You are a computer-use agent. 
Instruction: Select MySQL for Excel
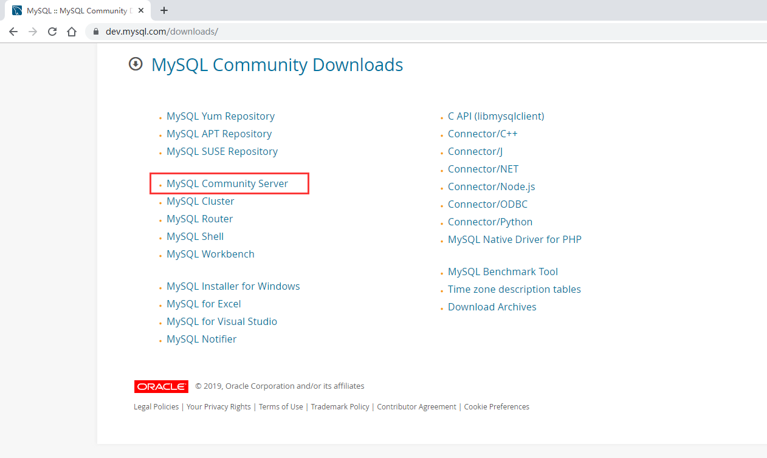click(x=204, y=304)
